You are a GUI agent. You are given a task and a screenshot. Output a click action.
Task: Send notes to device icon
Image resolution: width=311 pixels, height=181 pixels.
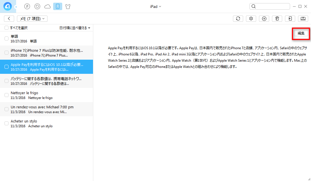(290, 19)
